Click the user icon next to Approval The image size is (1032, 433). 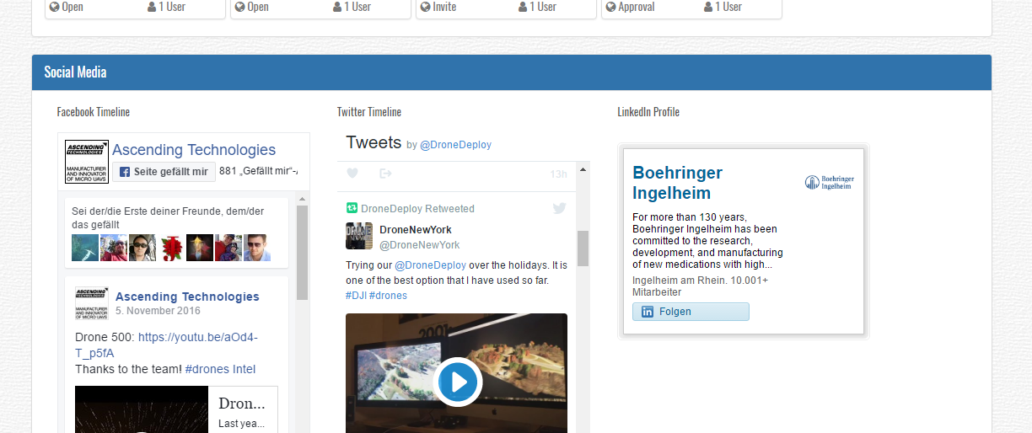click(x=708, y=7)
